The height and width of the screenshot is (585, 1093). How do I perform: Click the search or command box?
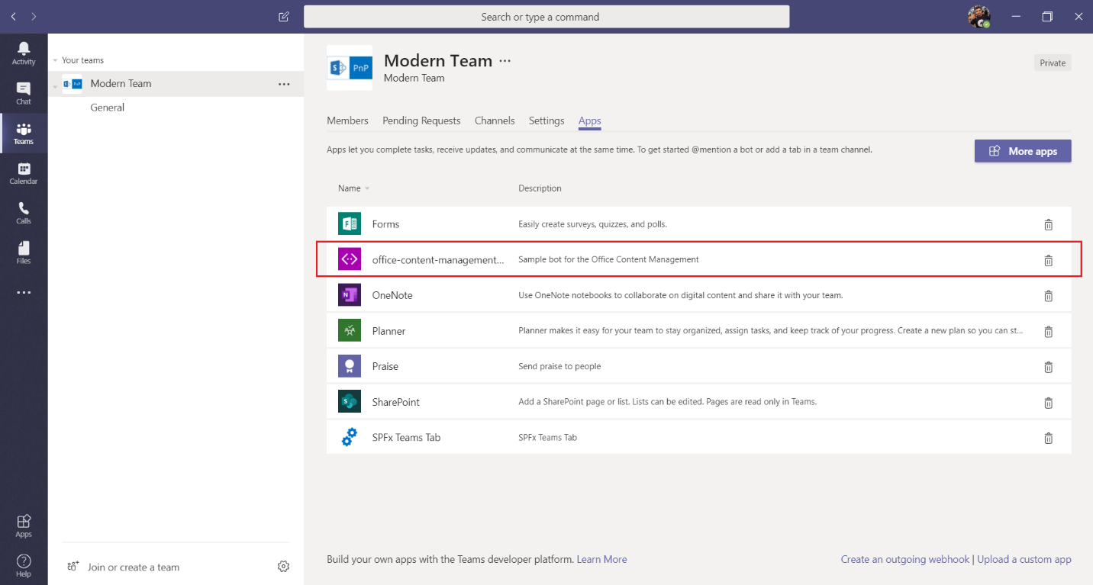546,17
